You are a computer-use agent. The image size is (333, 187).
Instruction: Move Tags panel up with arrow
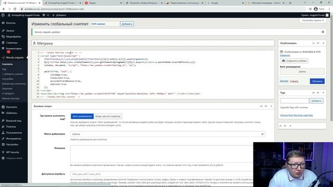tap(313, 92)
